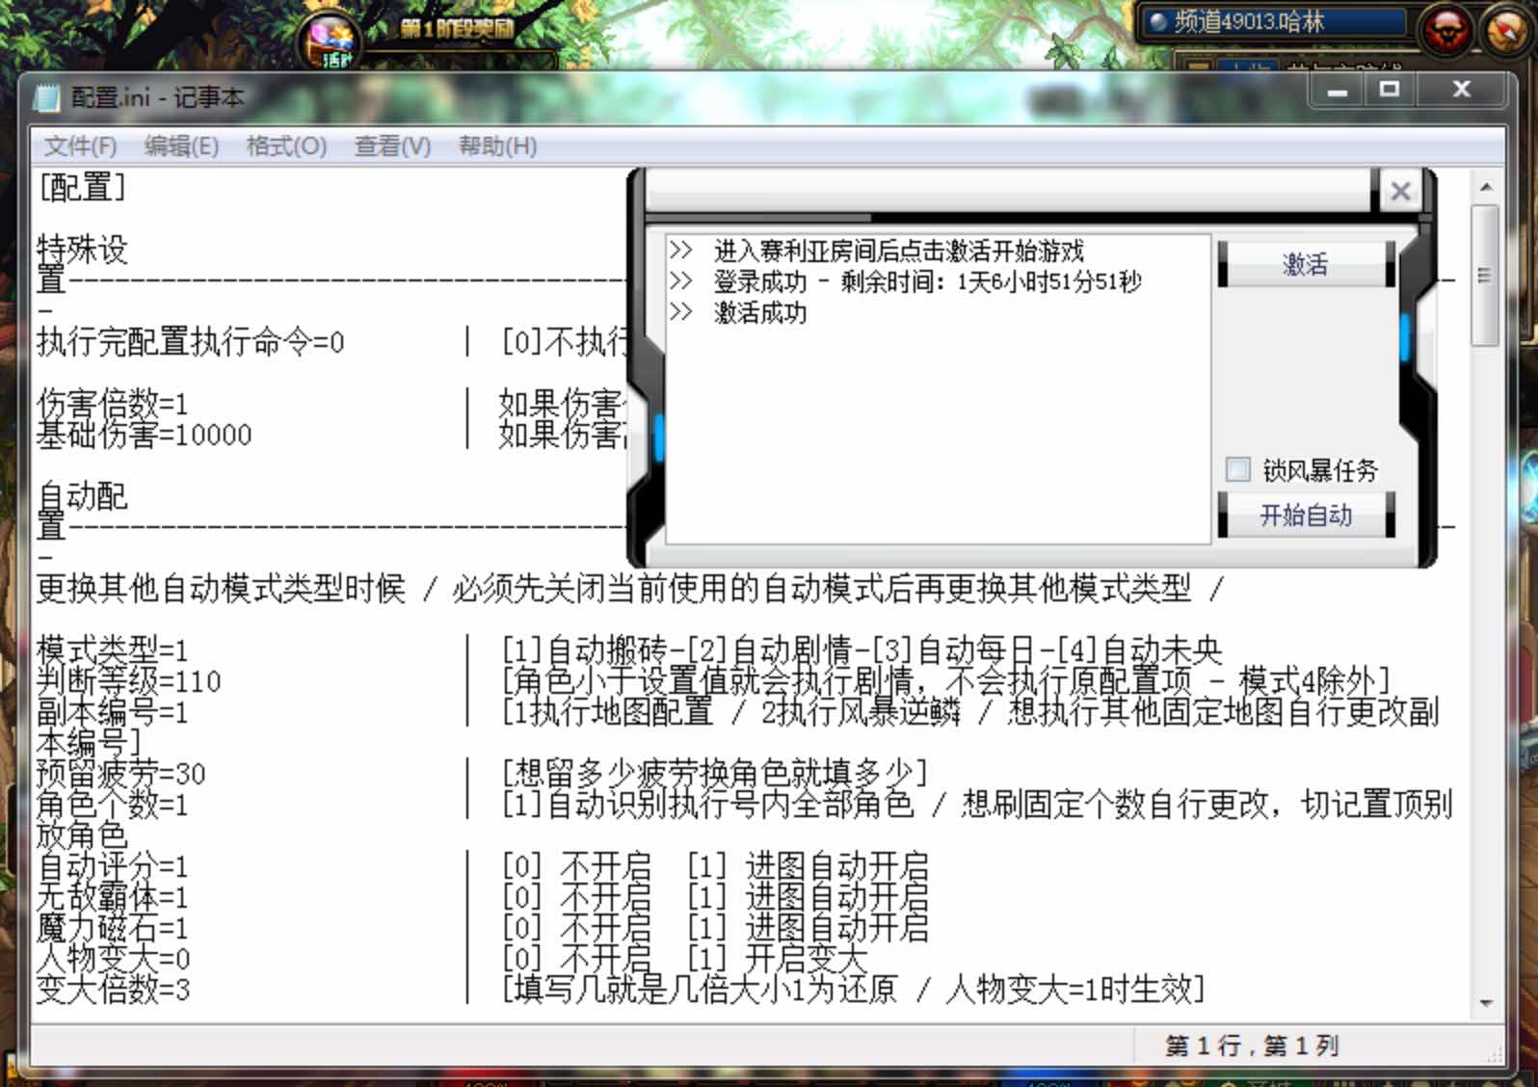
Task: Click the line 变大倍数=3
Action: pos(114,990)
